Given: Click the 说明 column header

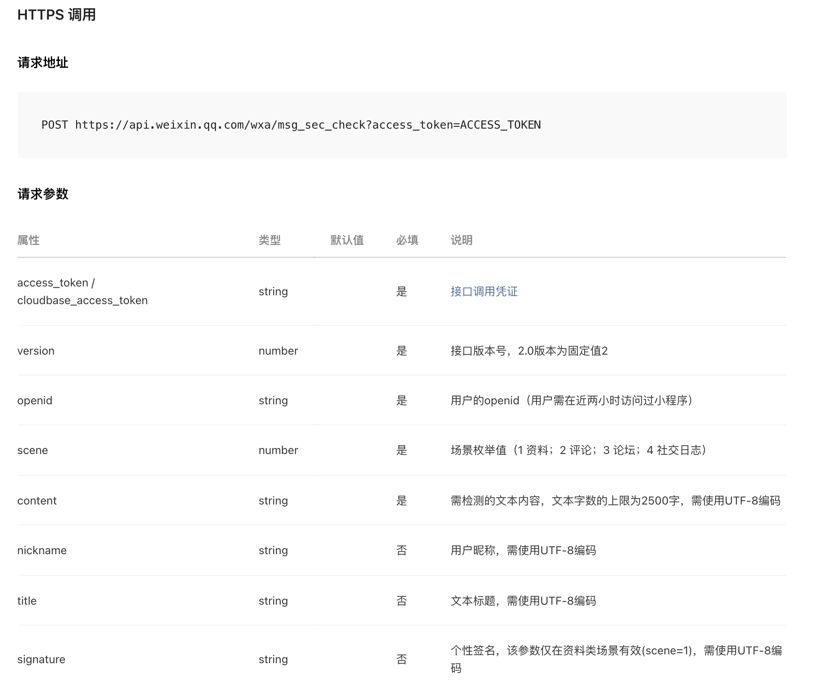Looking at the screenshot, I should pos(462,240).
